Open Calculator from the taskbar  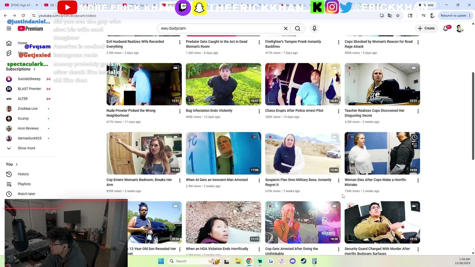tap(314, 261)
